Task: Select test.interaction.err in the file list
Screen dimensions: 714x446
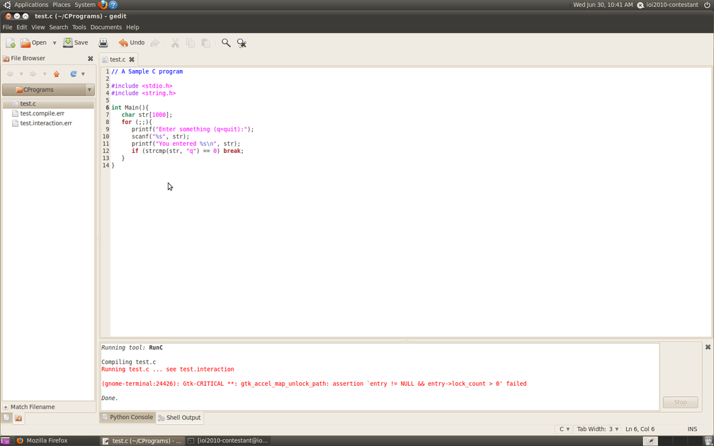Action: pyautogui.click(x=48, y=123)
